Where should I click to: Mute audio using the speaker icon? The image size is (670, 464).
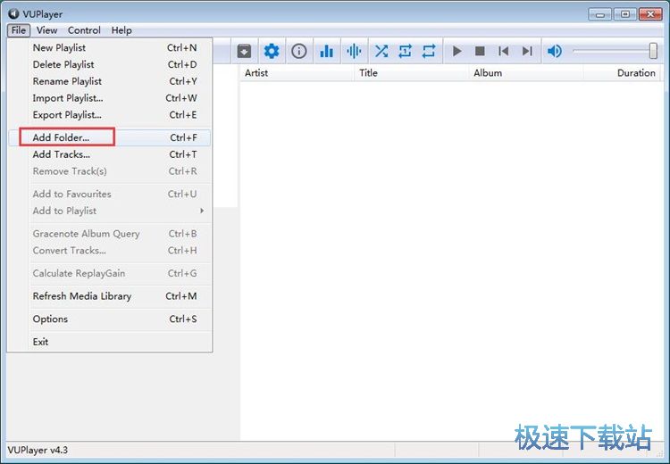(555, 51)
